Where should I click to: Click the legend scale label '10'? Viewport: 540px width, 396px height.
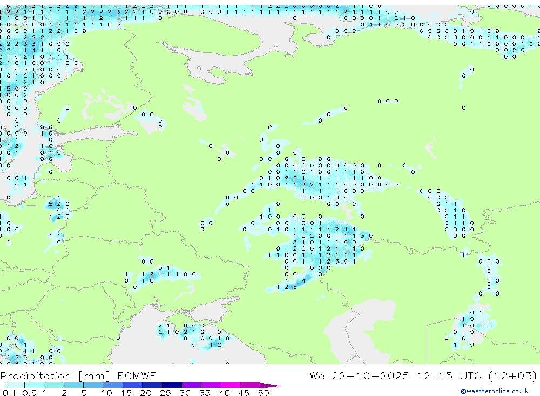[x=107, y=393]
